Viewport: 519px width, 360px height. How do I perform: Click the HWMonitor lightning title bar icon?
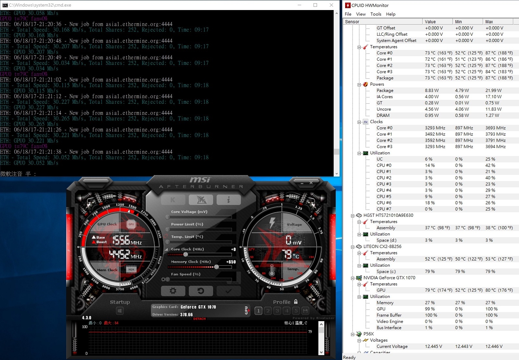point(347,5)
